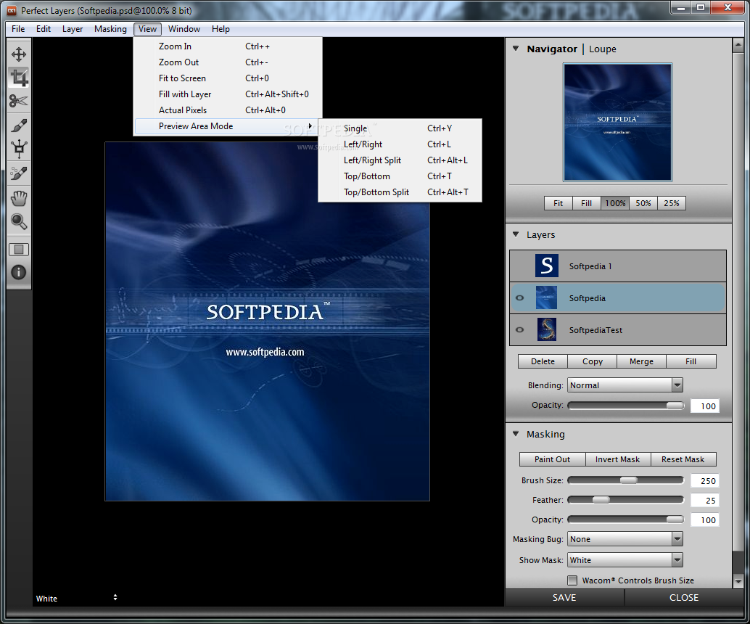Screen dimensions: 750x624
Task: Click the Merge layers button
Action: pyautogui.click(x=641, y=361)
